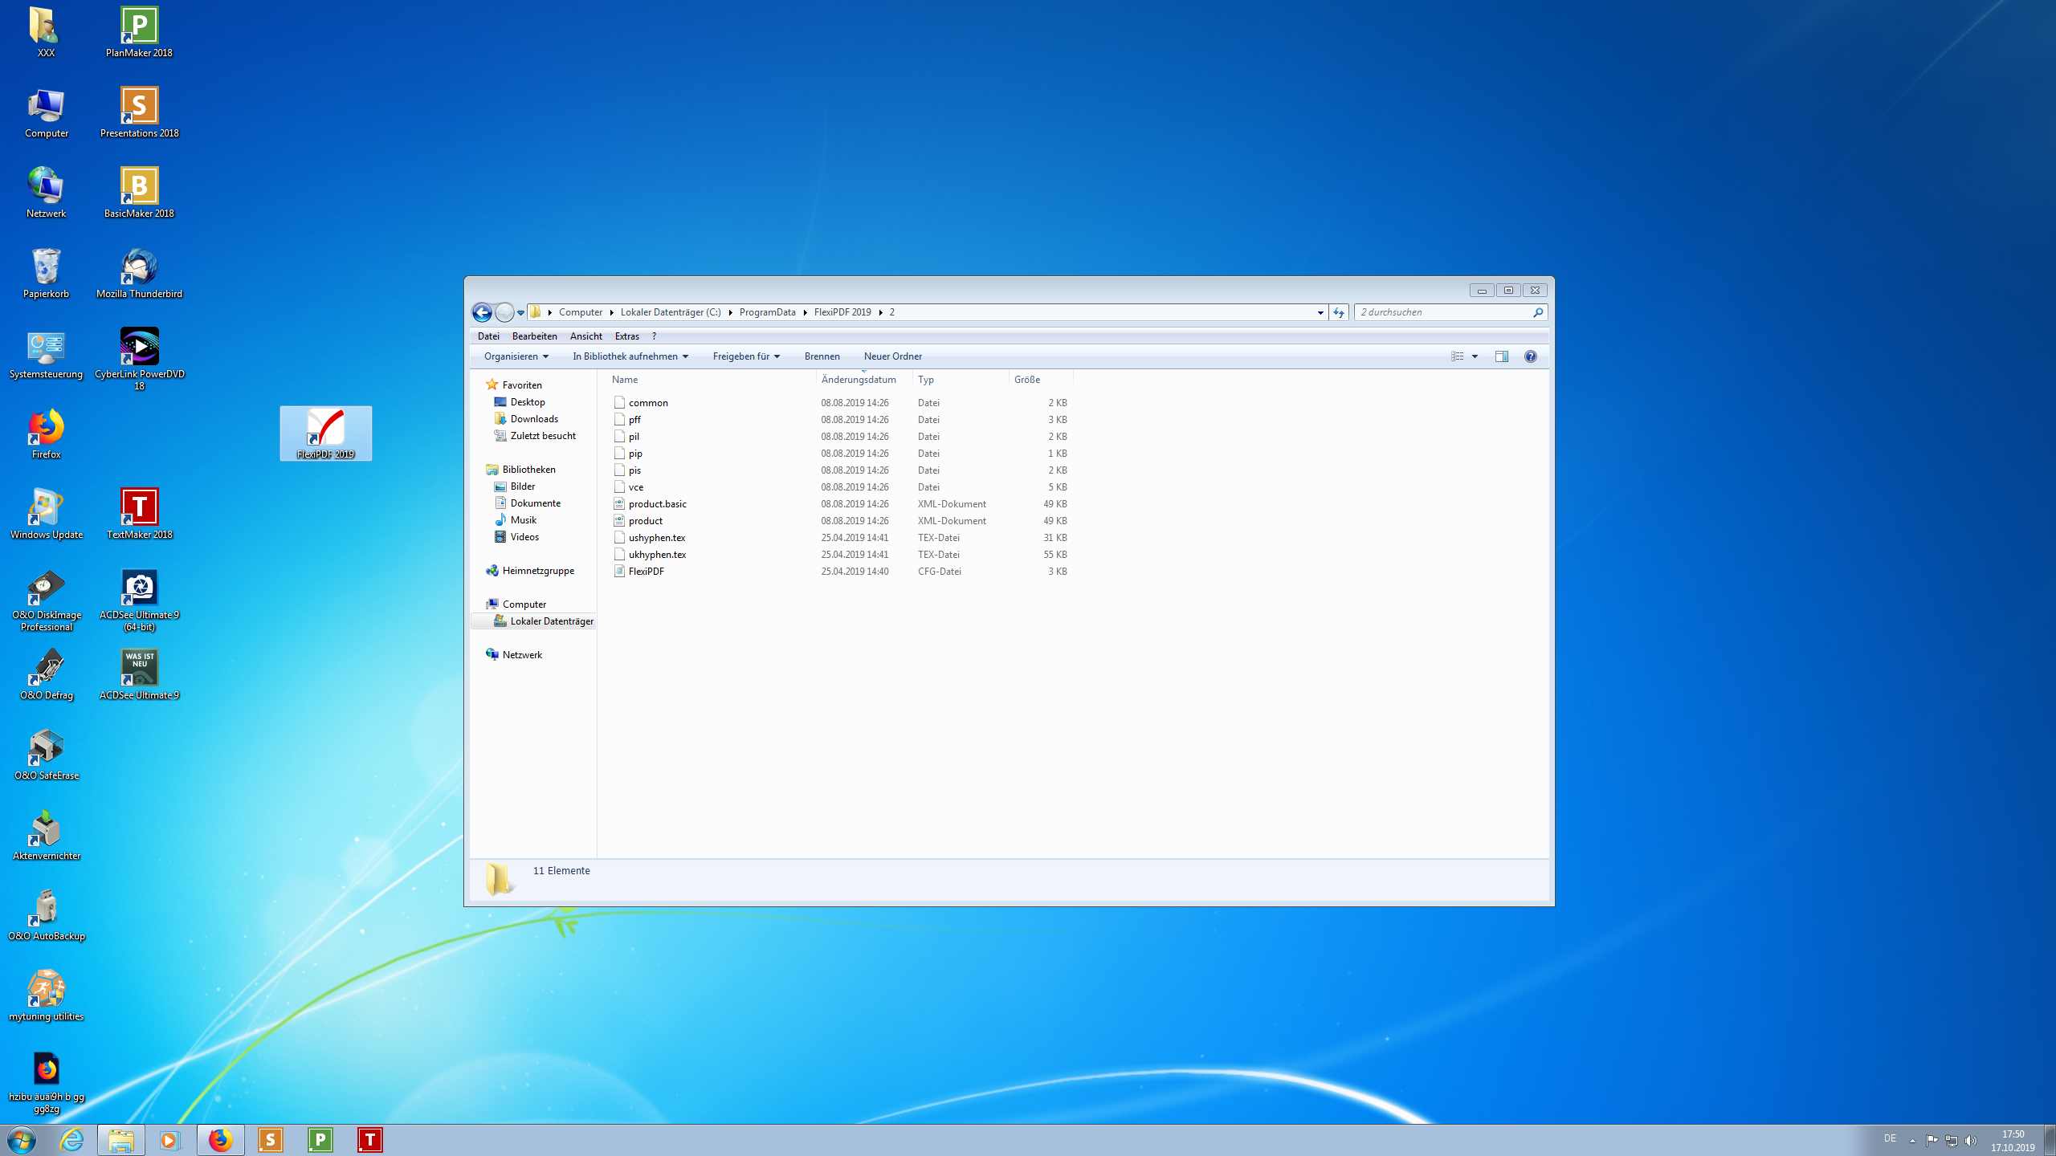2056x1156 pixels.
Task: Open the Extras menu
Action: [x=627, y=336]
